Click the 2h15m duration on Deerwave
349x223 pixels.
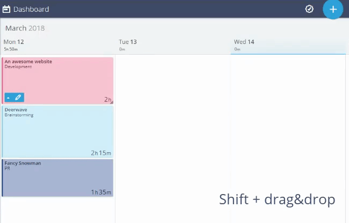(101, 153)
